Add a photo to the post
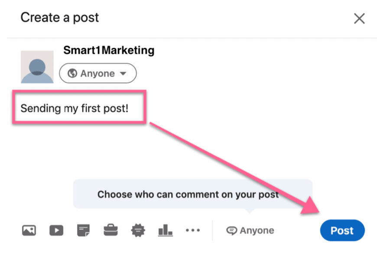 [x=29, y=230]
